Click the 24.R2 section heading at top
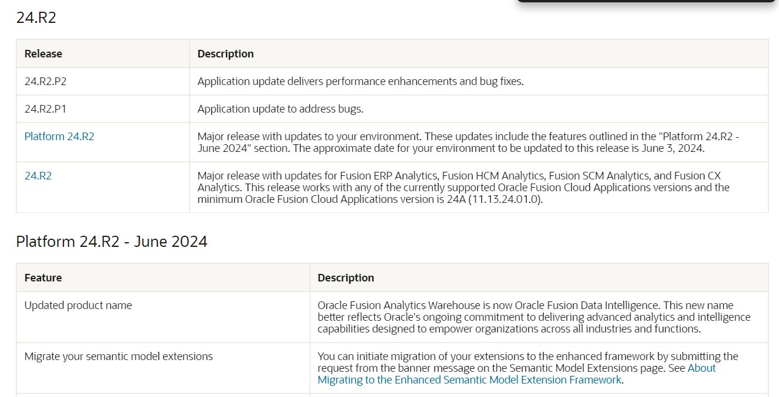This screenshot has width=779, height=397. click(36, 18)
